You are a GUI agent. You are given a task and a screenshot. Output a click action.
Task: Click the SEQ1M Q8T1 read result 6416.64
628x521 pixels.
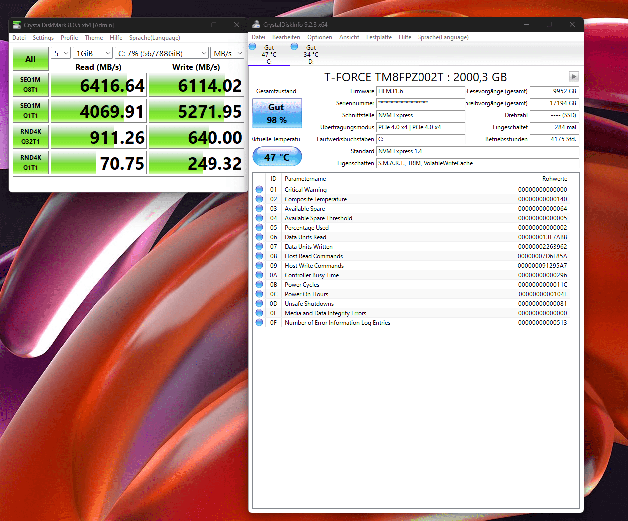[99, 85]
